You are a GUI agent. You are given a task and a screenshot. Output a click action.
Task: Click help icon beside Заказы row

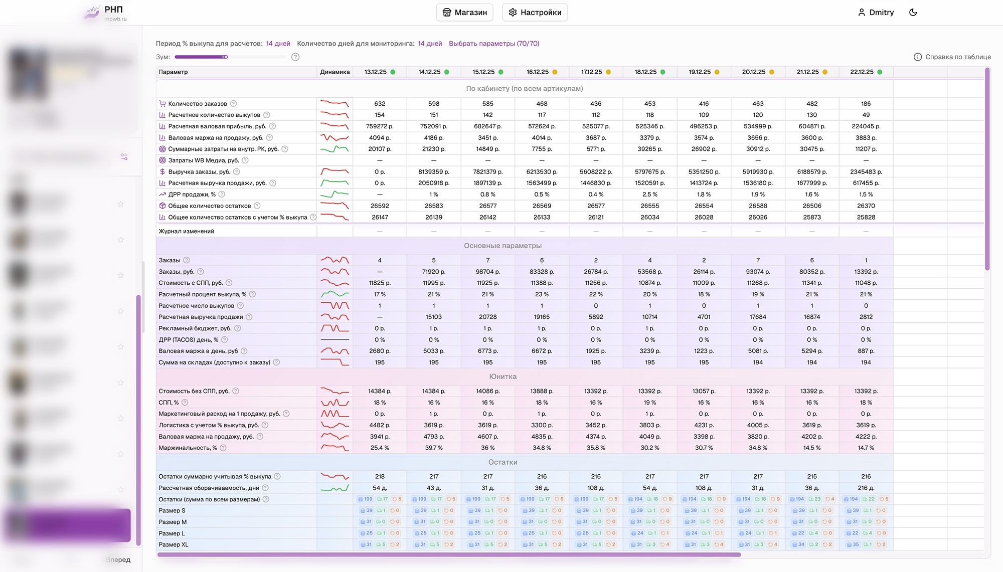[x=187, y=260]
